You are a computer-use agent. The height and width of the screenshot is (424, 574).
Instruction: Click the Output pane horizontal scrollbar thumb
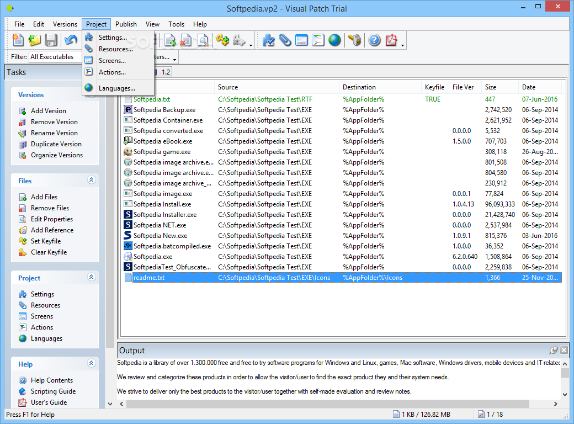pos(328,404)
